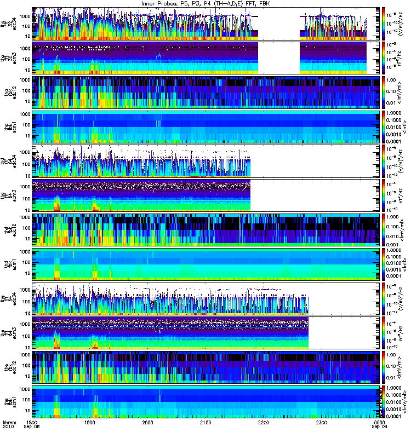Image resolution: width=411 pixels, height=438 pixels.
Task: Select the "tha fff 32 edc34" axis label
Action: (8, 24)
